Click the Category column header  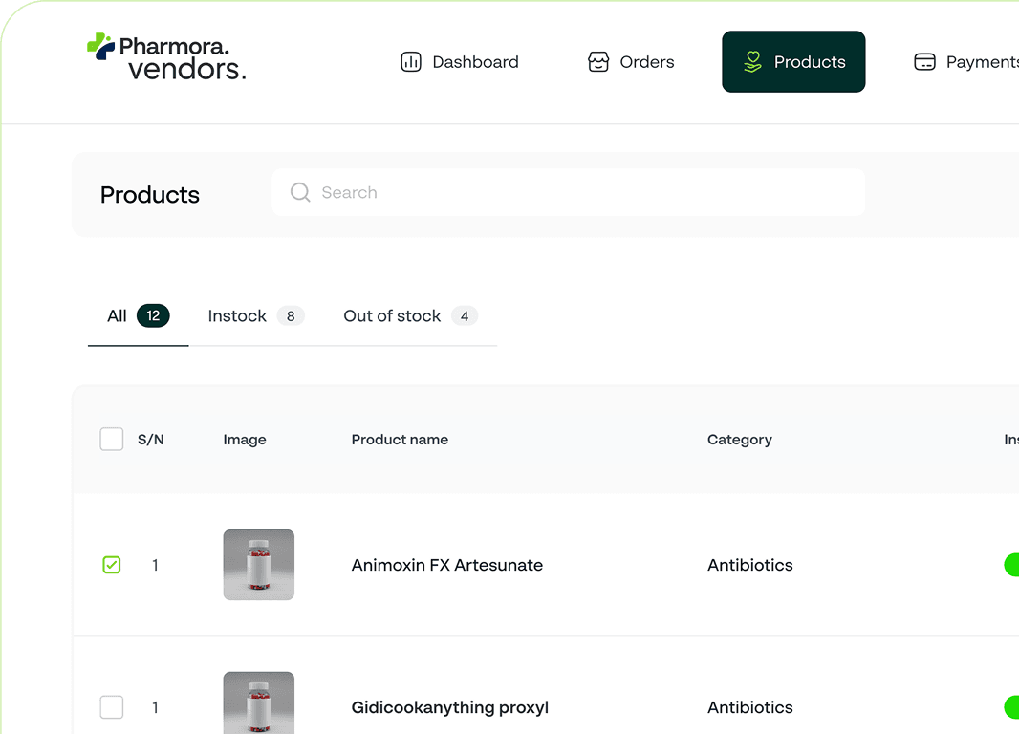[739, 440]
